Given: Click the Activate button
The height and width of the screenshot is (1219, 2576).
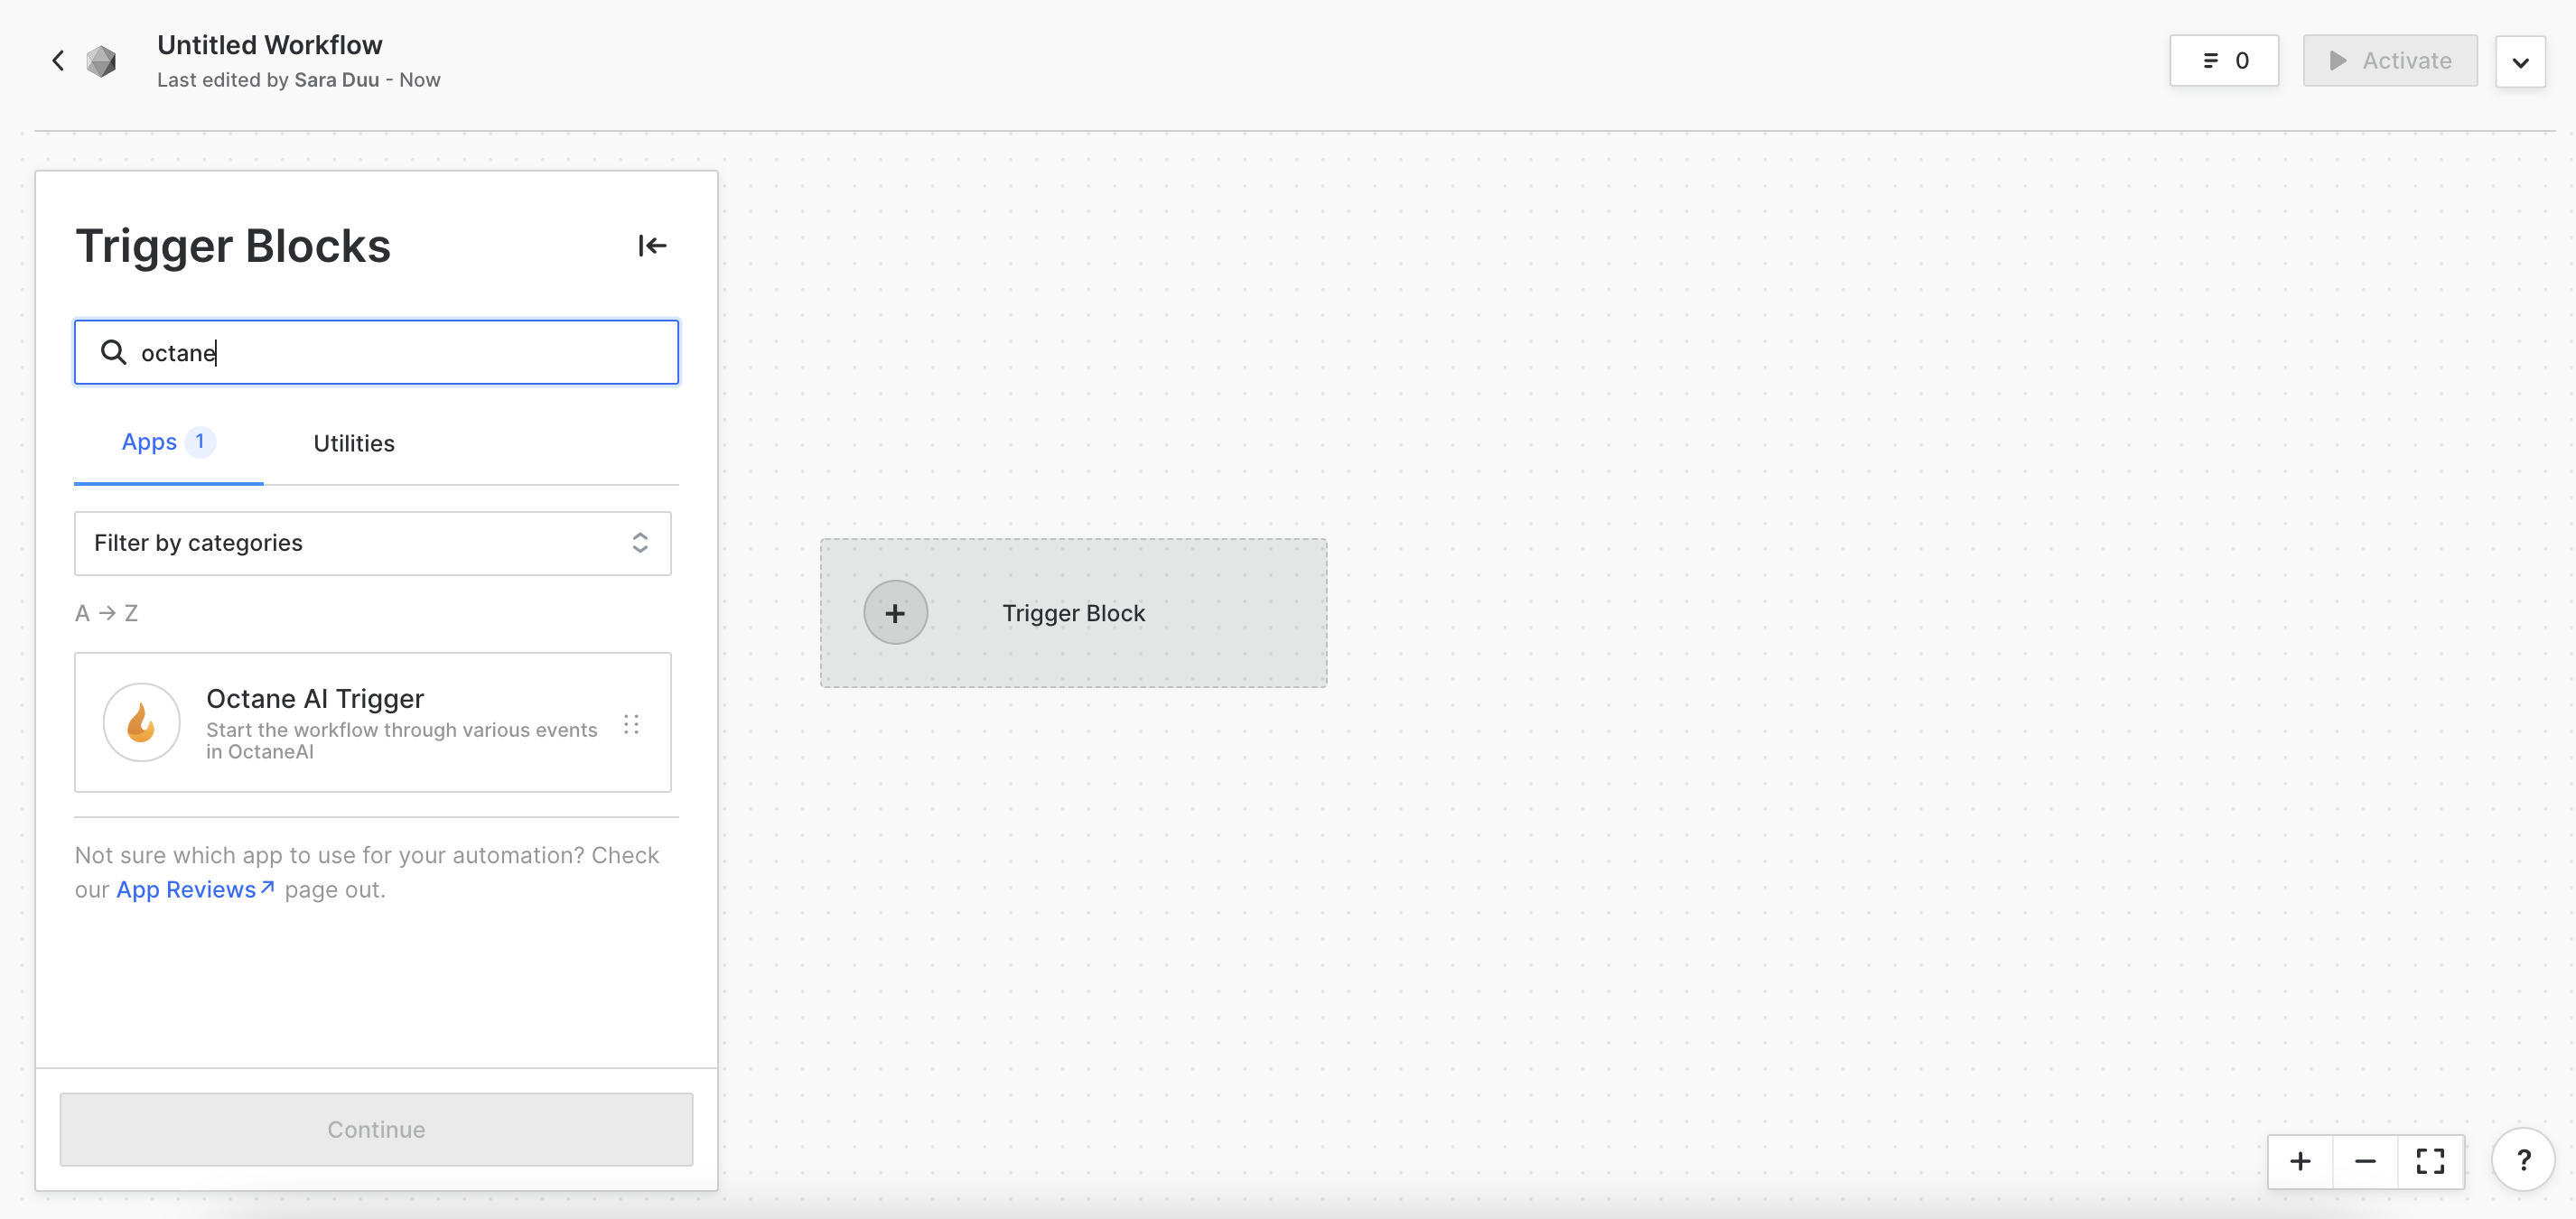Looking at the screenshot, I should click(2389, 61).
